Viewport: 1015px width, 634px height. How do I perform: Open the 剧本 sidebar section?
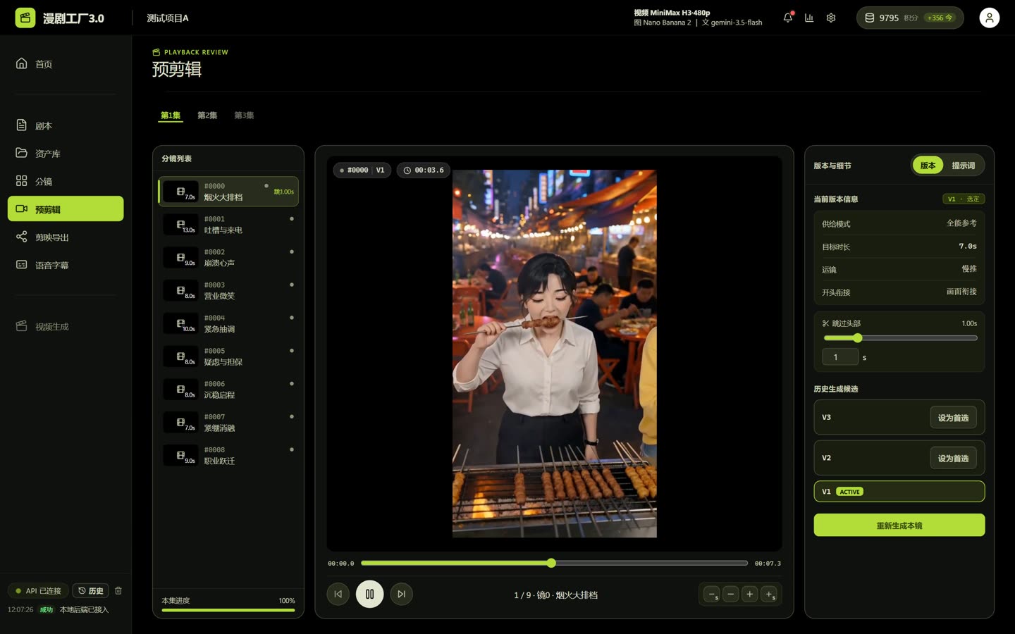66,125
